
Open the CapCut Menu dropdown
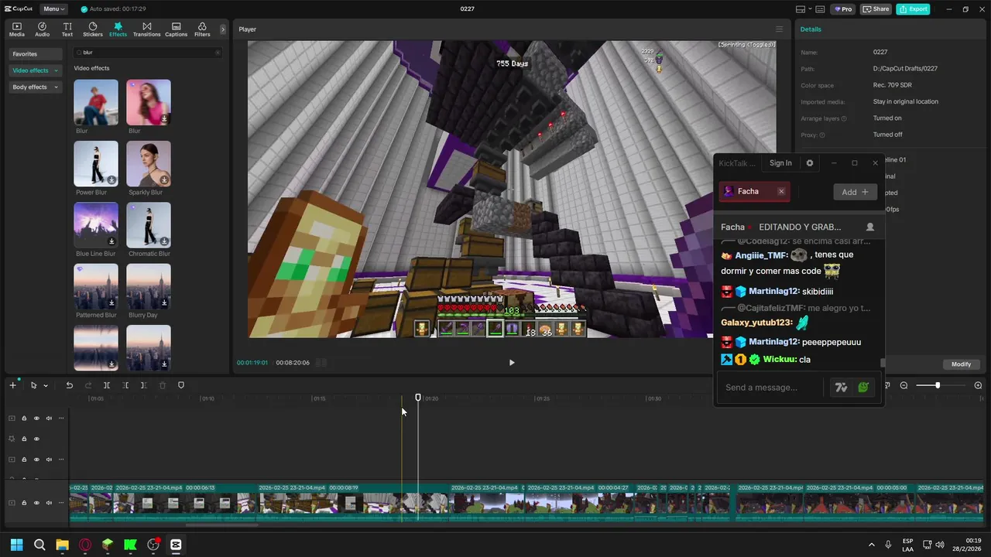53,9
